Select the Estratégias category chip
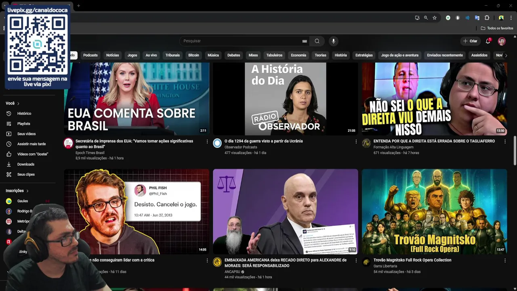This screenshot has width=517, height=291. tap(364, 55)
